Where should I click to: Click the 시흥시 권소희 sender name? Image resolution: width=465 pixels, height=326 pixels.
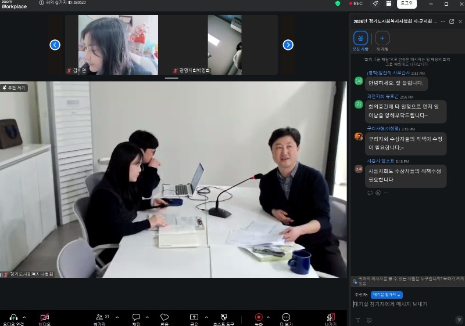point(381,161)
